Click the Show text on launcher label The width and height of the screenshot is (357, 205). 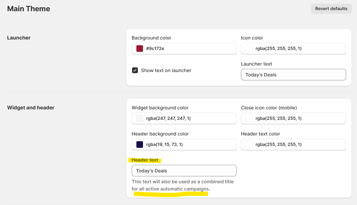(x=166, y=71)
